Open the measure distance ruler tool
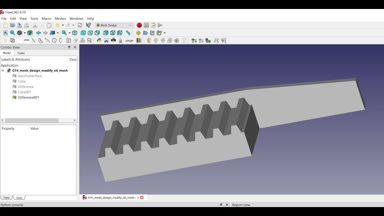The width and height of the screenshot is (384, 216). coord(128,33)
